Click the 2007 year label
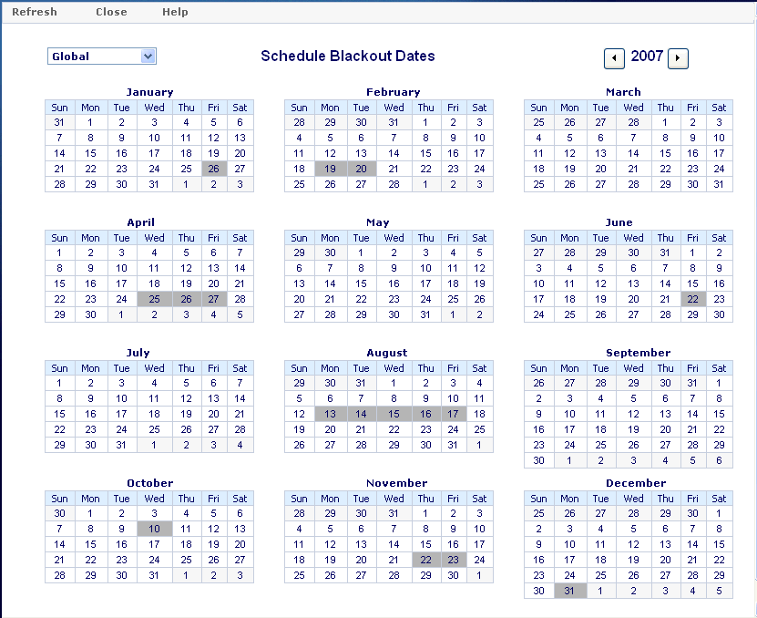This screenshot has width=757, height=618. click(647, 56)
